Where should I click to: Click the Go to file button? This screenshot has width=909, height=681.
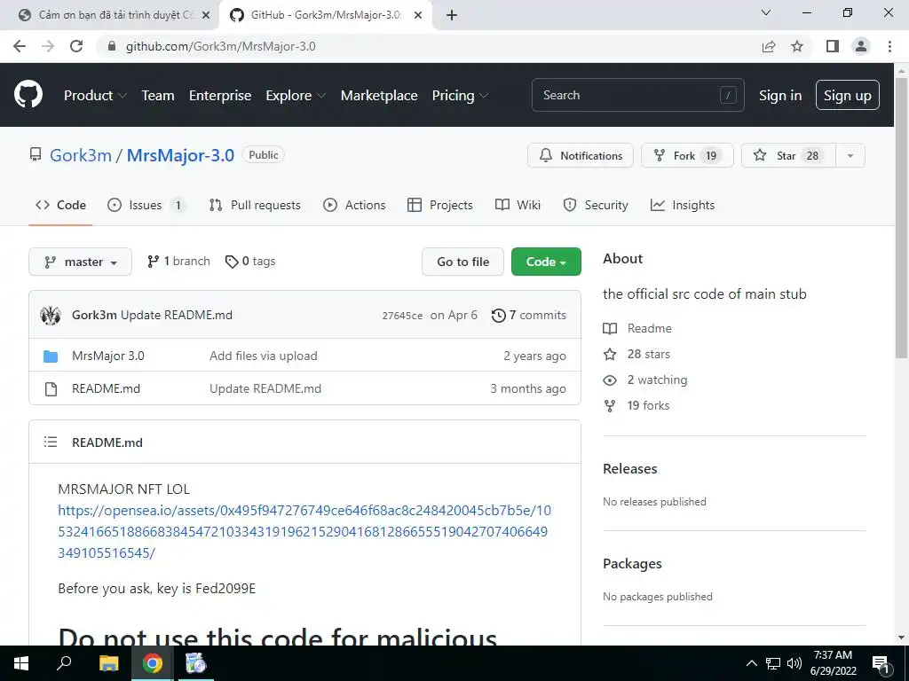tap(462, 262)
